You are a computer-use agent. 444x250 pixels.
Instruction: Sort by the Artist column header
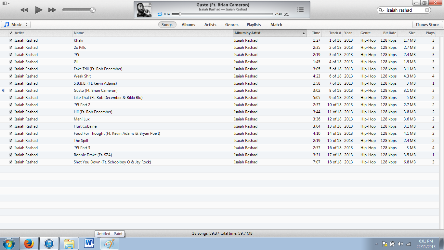click(x=43, y=33)
